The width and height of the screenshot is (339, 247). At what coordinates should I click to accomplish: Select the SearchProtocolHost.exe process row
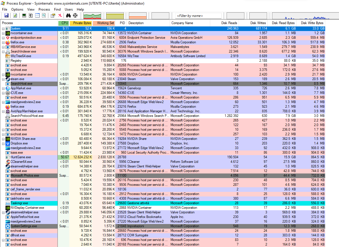[x=162, y=116]
